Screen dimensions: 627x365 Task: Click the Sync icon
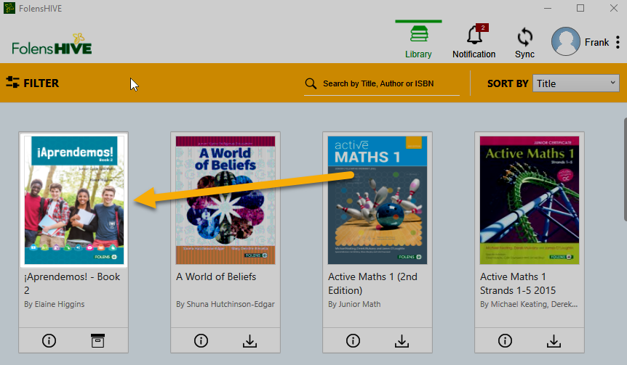coord(524,42)
